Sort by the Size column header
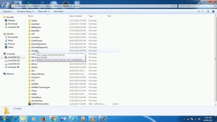This screenshot has height=122, width=217. (109, 16)
